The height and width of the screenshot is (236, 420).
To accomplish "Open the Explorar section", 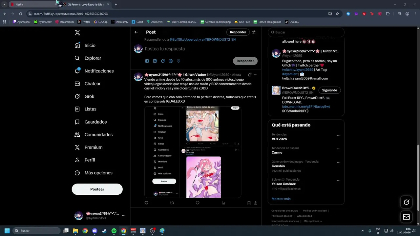I will 88,58.
